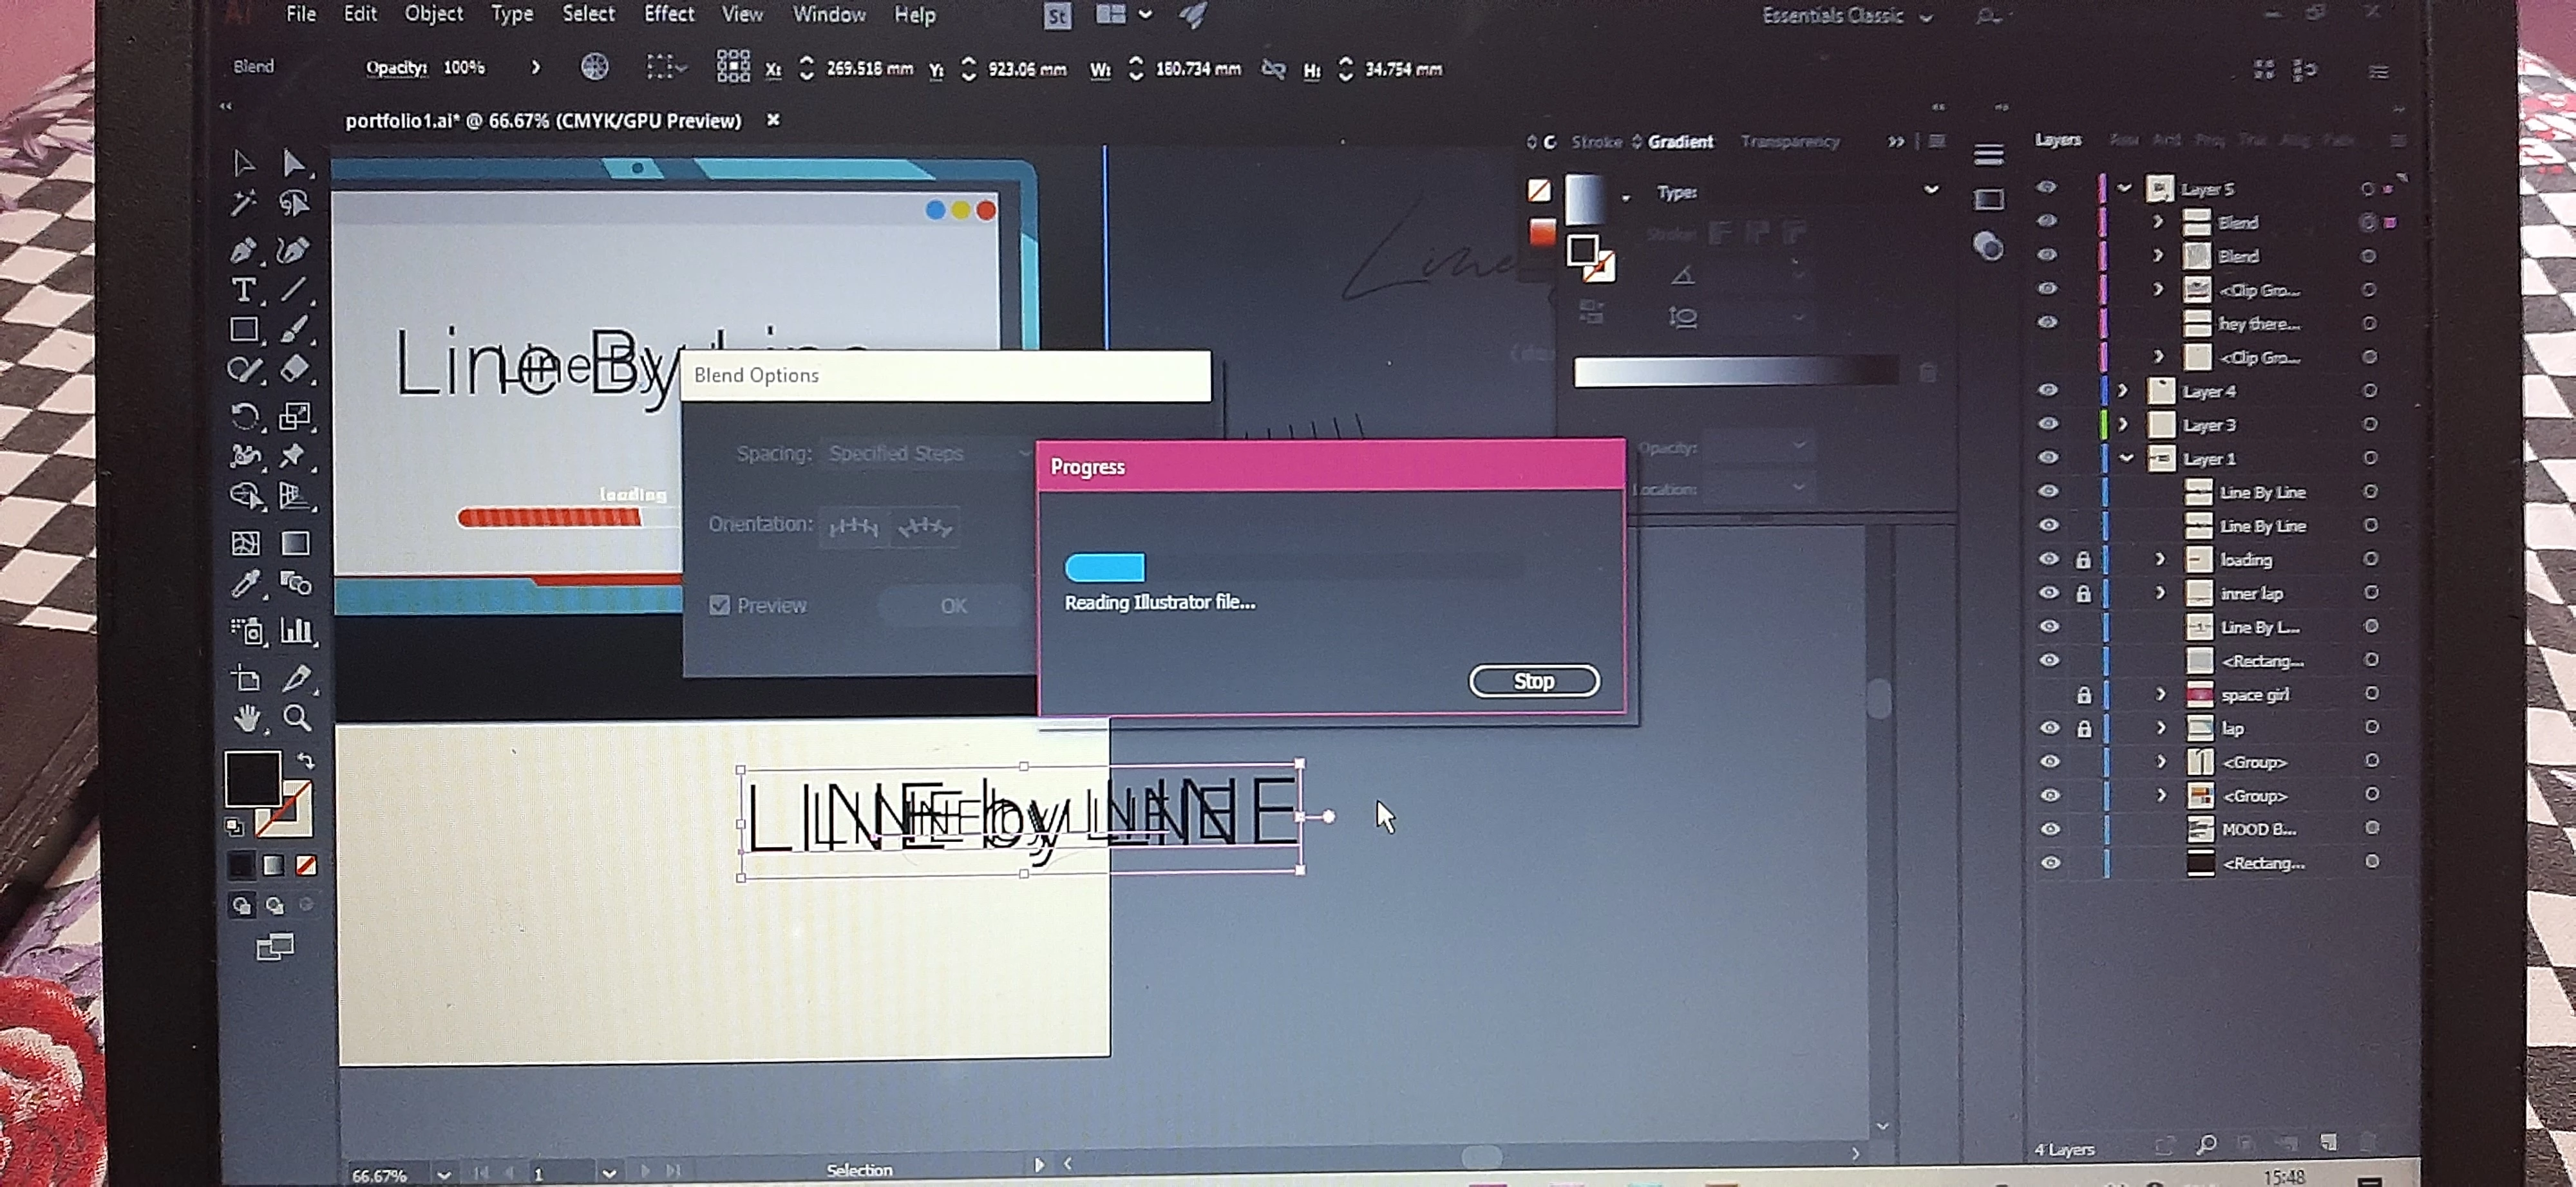The height and width of the screenshot is (1187, 2576).
Task: Choose the Hand tool
Action: [246, 717]
